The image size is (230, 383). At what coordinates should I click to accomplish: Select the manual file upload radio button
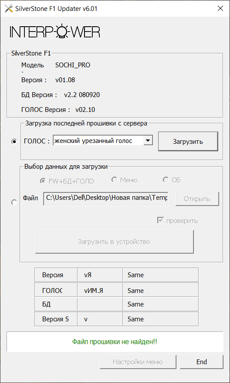[14, 202]
